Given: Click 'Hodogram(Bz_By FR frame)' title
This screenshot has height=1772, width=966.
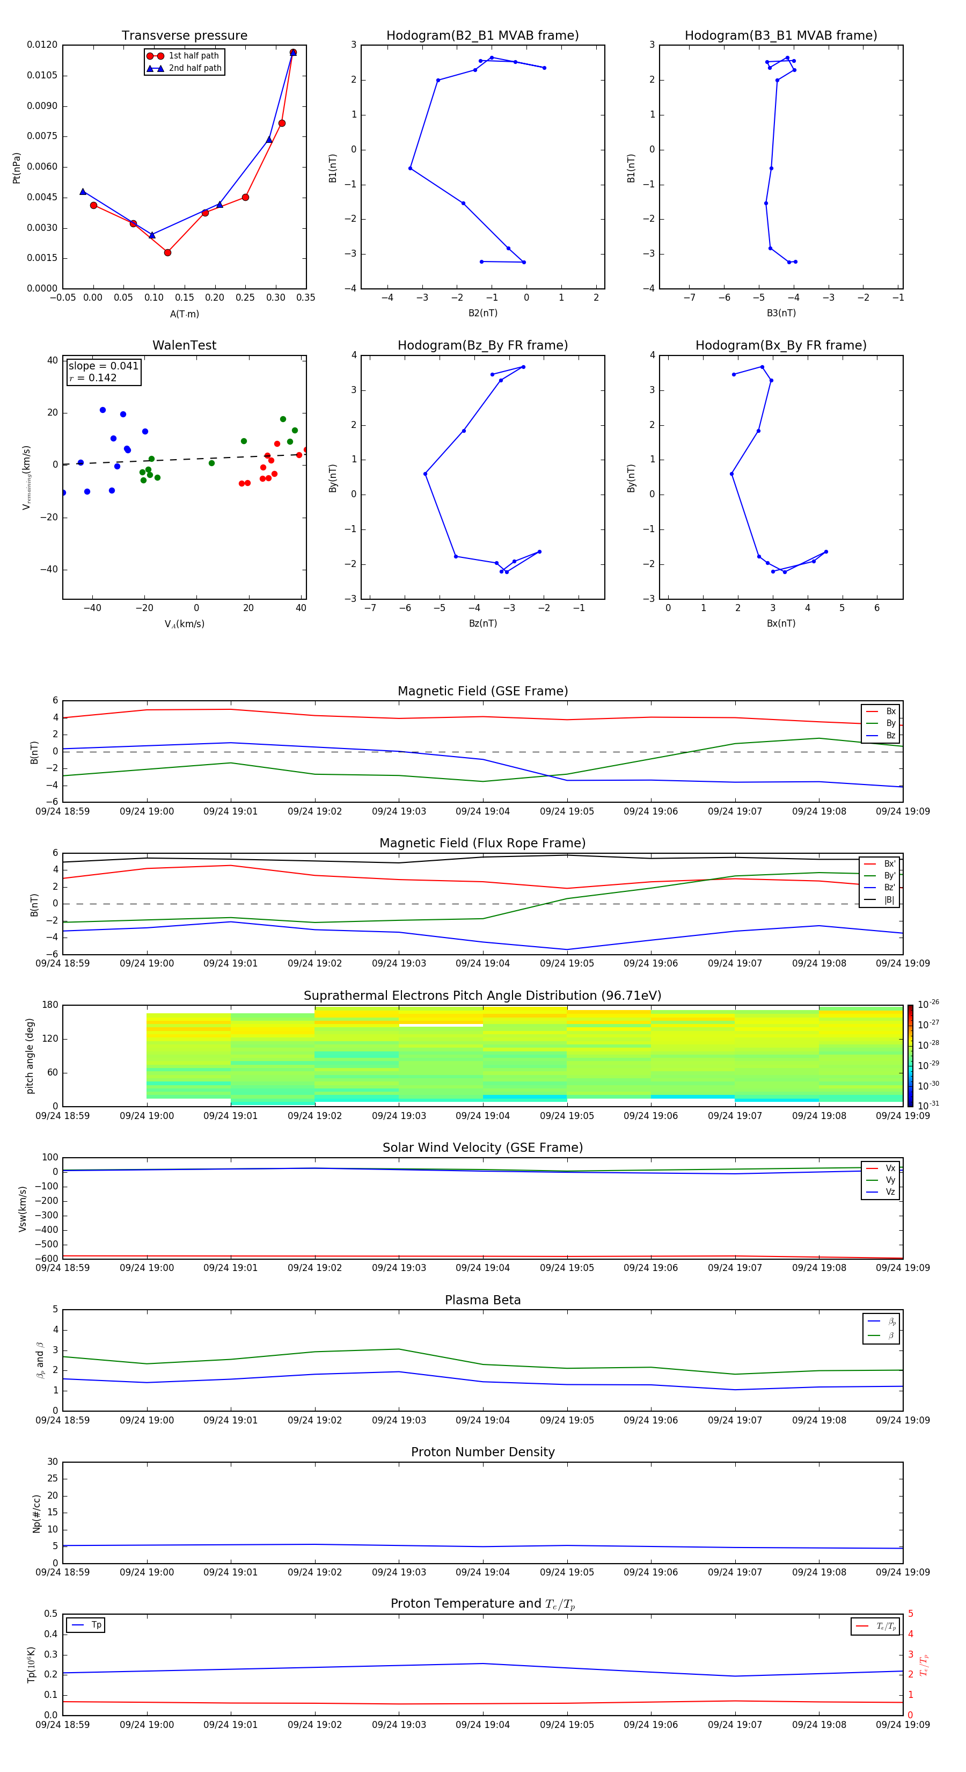Looking at the screenshot, I should 482,345.
